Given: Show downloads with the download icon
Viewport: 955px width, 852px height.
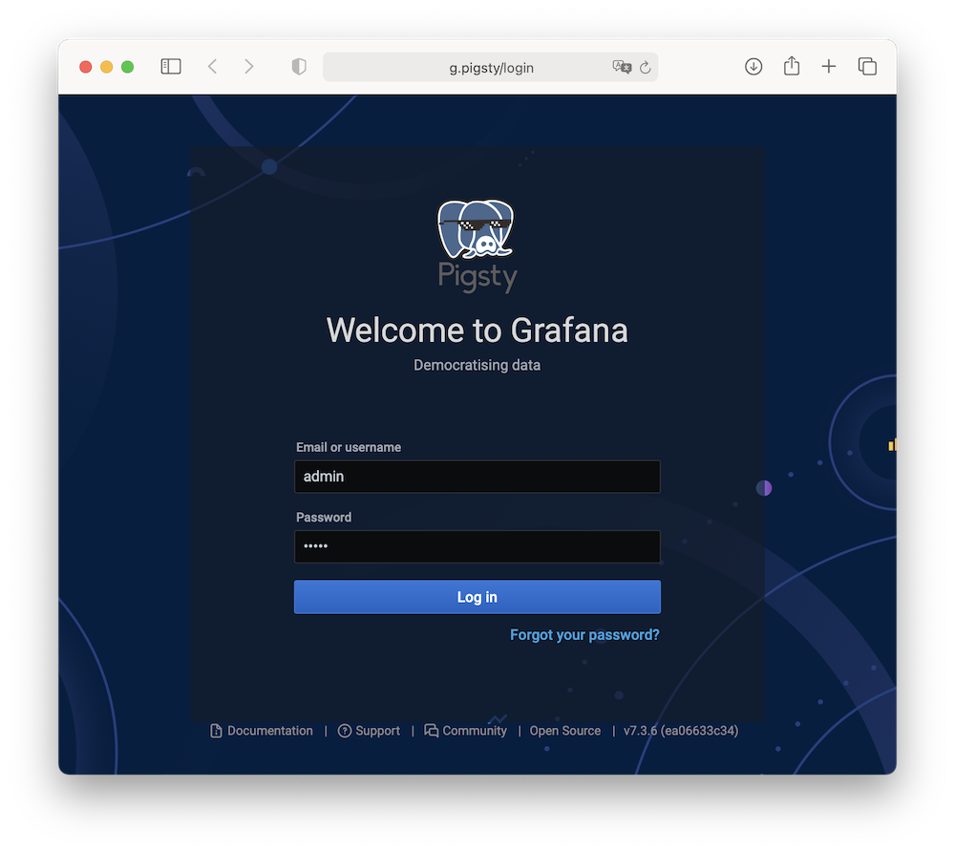Looking at the screenshot, I should click(x=753, y=66).
